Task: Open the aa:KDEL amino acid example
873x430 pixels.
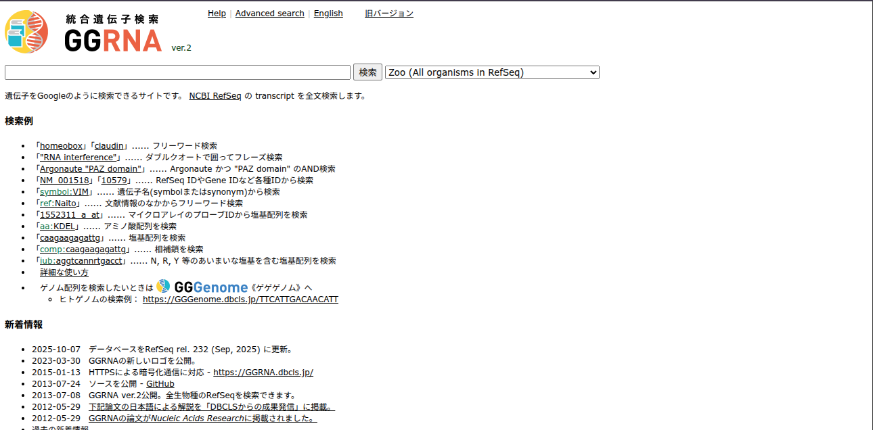Action: (58, 226)
